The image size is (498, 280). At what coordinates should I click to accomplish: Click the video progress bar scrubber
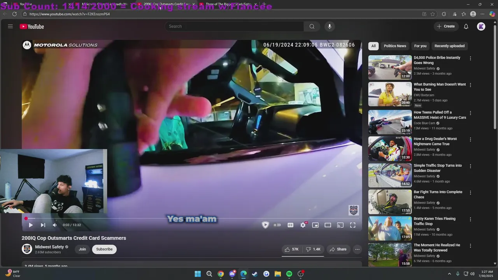coord(26,219)
